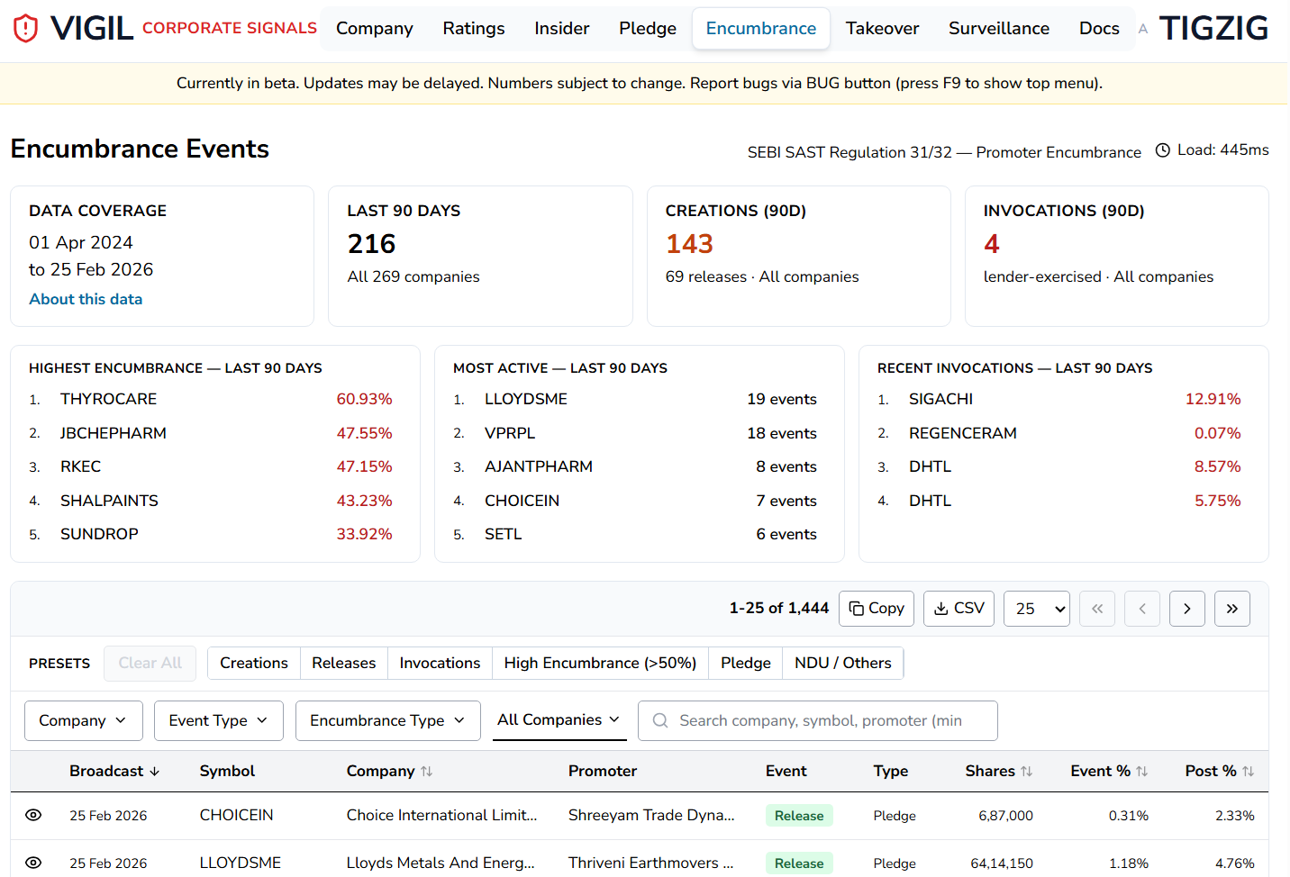1290x877 pixels.
Task: Click the search company input field
Action: [820, 720]
